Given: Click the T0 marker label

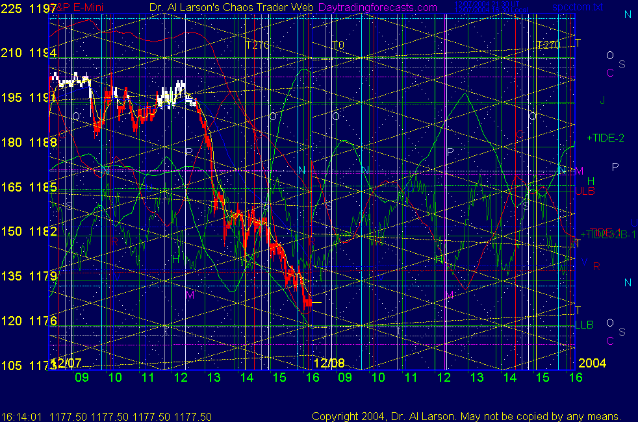Looking at the screenshot, I should (338, 45).
